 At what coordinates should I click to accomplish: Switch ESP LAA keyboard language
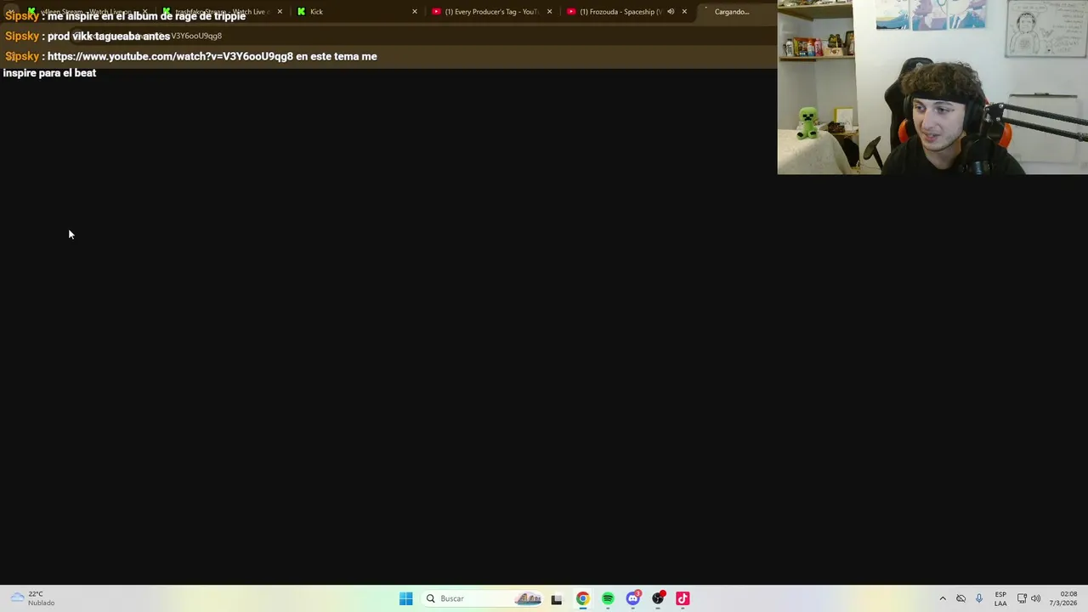click(x=1000, y=598)
